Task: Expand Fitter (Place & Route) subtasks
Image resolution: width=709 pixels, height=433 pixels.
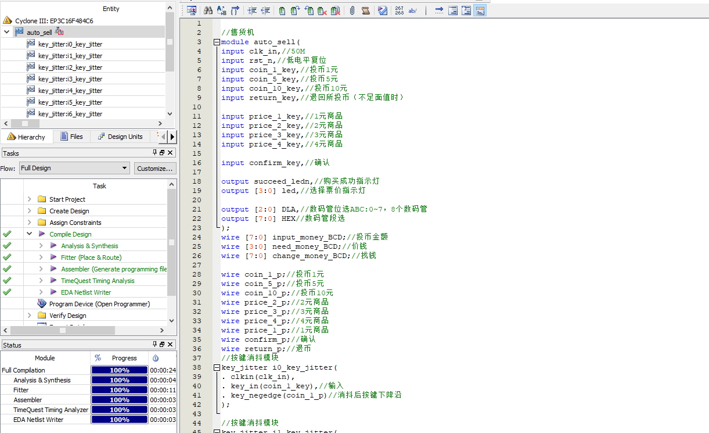Action: coord(41,257)
